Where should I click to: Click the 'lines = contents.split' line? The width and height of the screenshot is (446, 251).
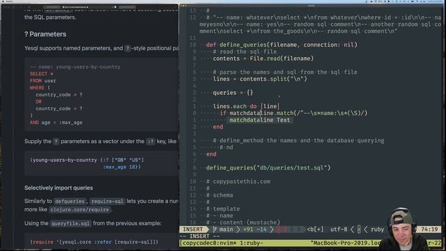pyautogui.click(x=260, y=79)
